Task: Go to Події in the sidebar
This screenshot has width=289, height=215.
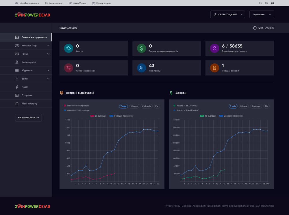Action: [25, 87]
